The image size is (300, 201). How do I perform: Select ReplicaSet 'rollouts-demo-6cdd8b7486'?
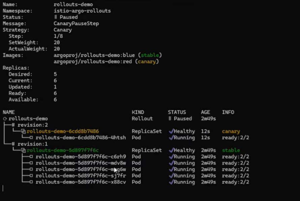pos(63,131)
